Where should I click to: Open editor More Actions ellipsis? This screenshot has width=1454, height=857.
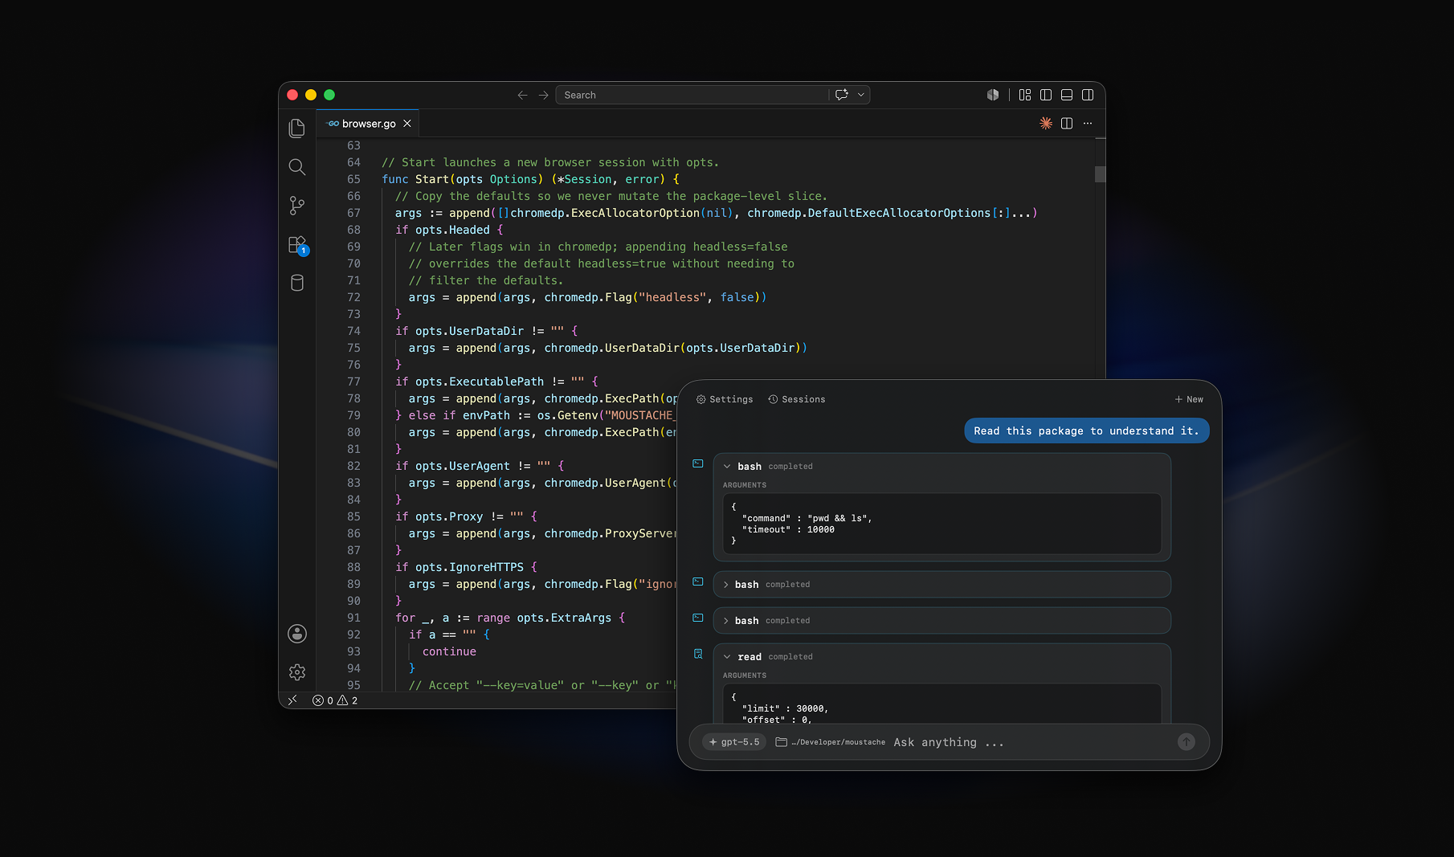(x=1088, y=123)
